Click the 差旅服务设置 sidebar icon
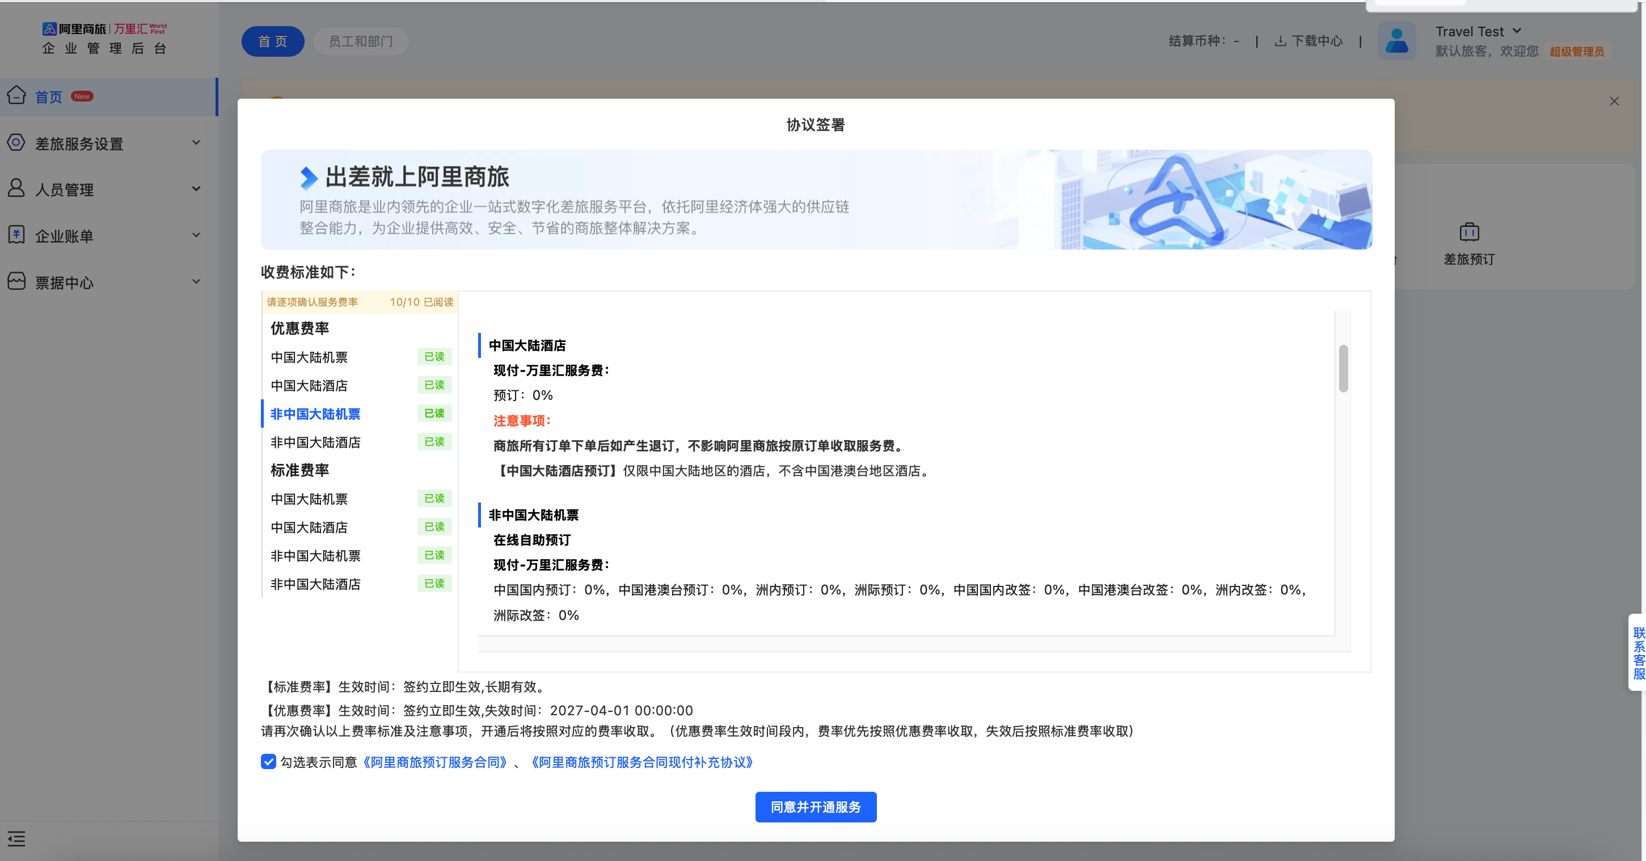Screen dimensions: 1646x861 (x=16, y=142)
